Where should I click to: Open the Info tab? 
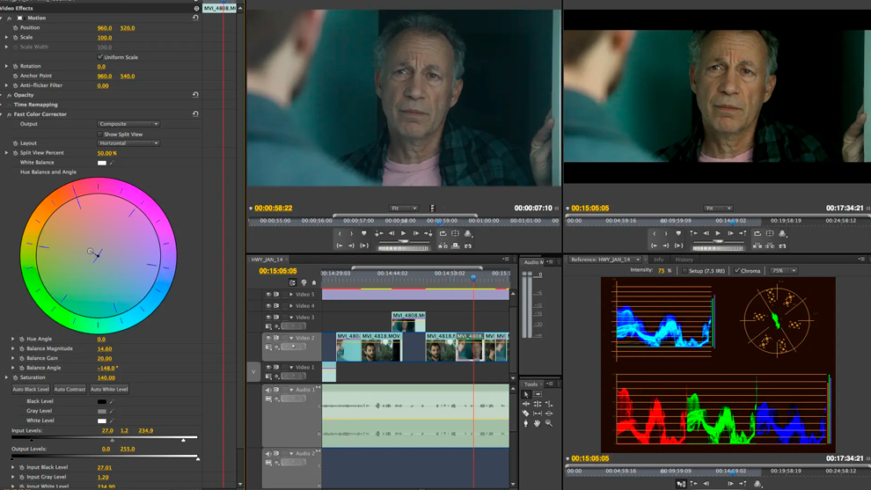pos(659,260)
